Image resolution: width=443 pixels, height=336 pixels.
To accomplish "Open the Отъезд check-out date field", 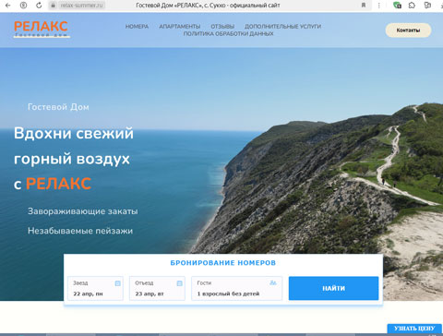I will tap(157, 288).
